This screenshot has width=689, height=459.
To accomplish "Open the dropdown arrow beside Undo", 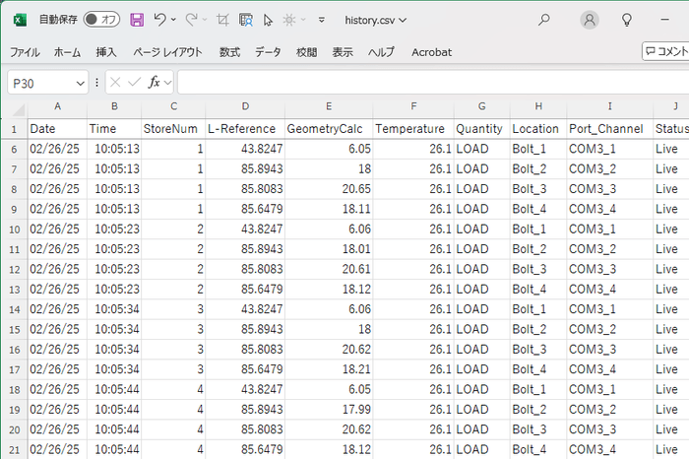I will 175,20.
